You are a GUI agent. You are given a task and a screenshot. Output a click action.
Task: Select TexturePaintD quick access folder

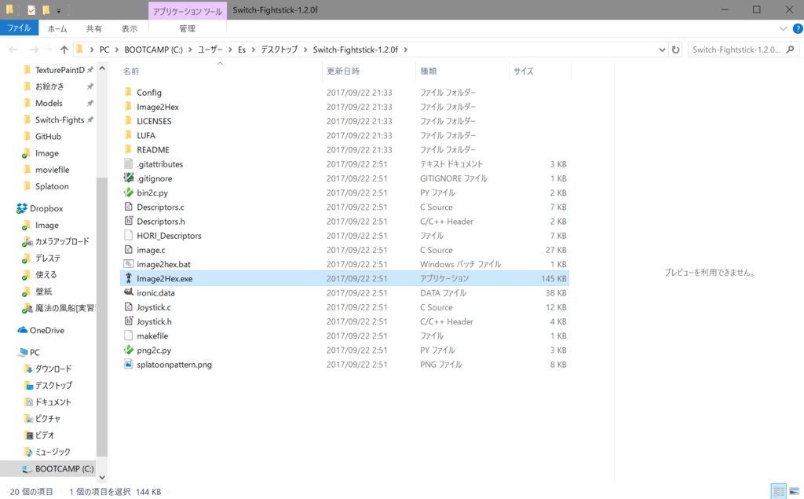point(60,70)
